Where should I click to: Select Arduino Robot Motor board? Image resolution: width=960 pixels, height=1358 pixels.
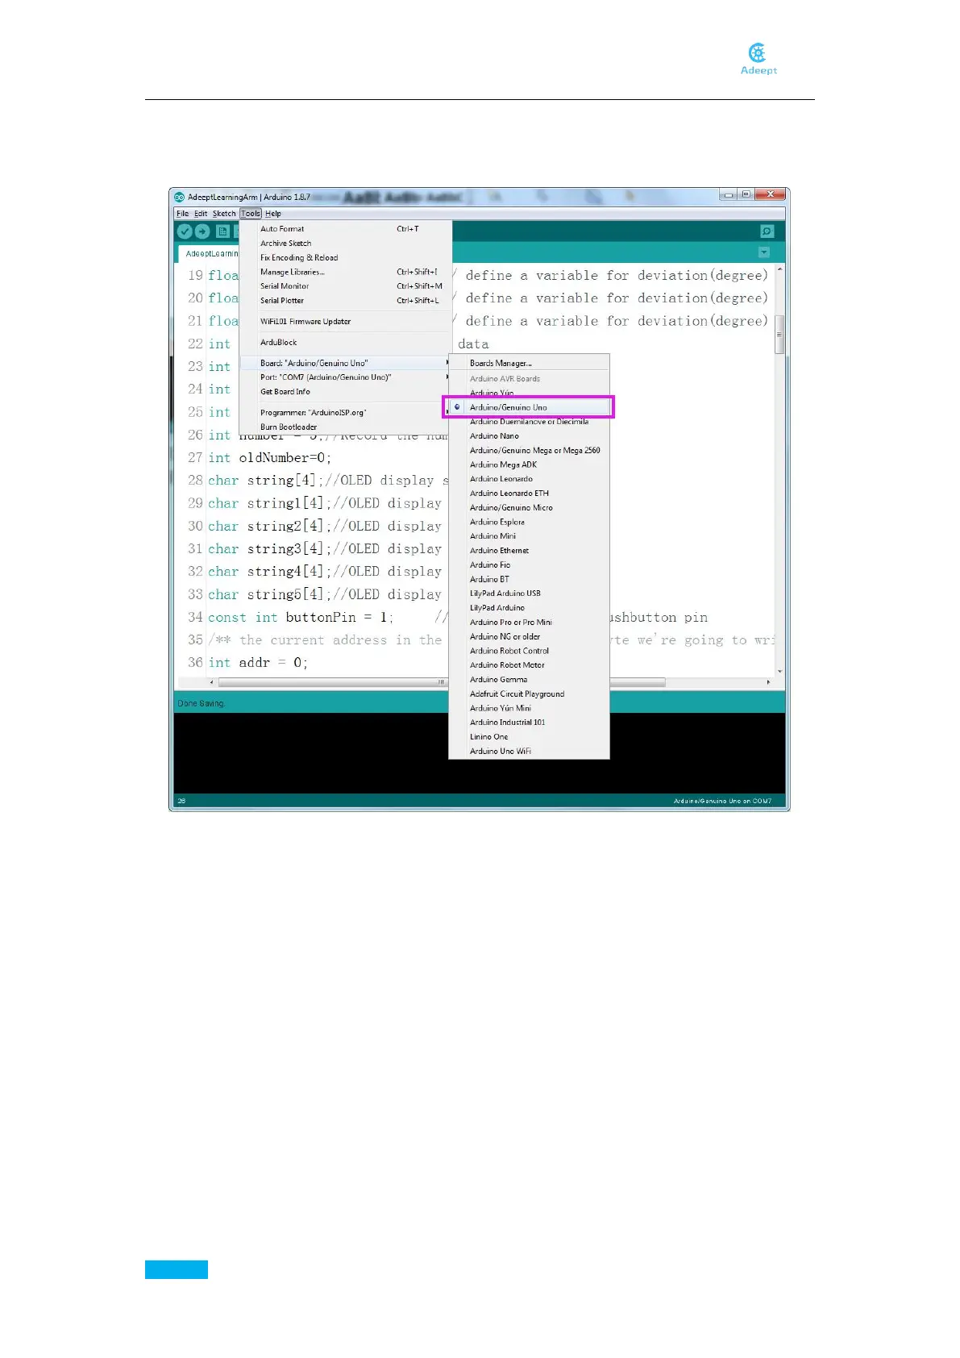(529, 665)
